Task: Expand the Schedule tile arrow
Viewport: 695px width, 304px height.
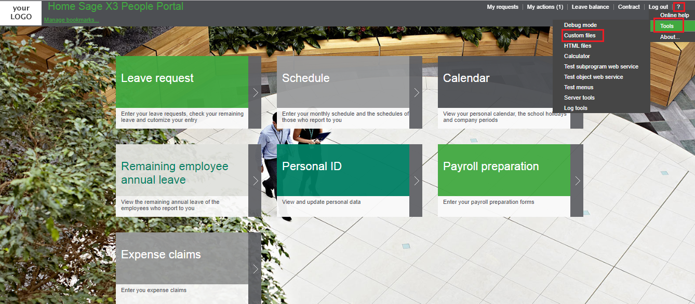Action: [x=416, y=92]
